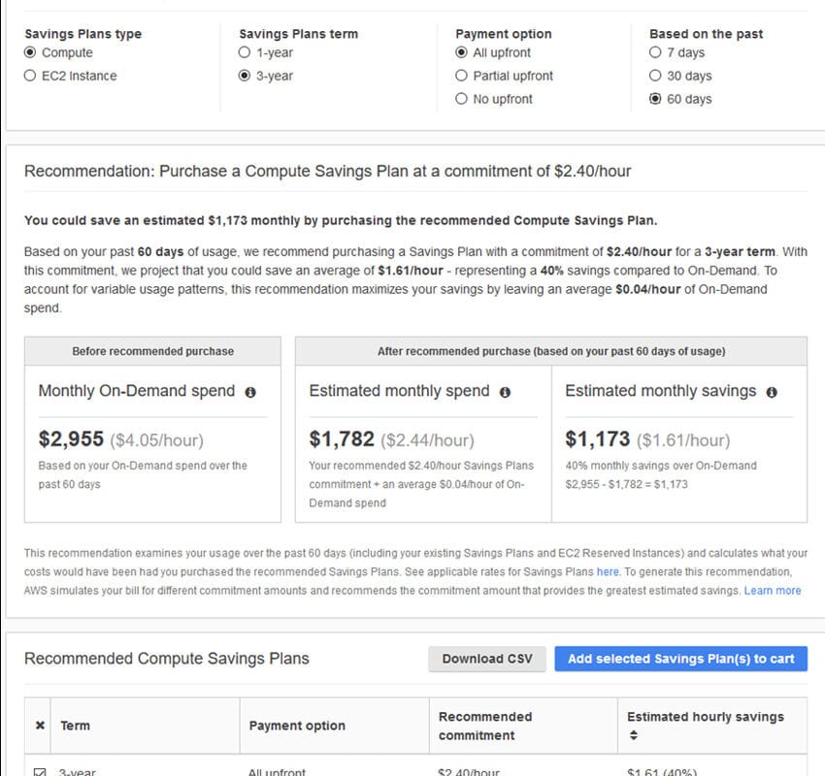The height and width of the screenshot is (776, 825).
Task: Open info icon for Monthly On-Demand spend
Action: point(250,392)
